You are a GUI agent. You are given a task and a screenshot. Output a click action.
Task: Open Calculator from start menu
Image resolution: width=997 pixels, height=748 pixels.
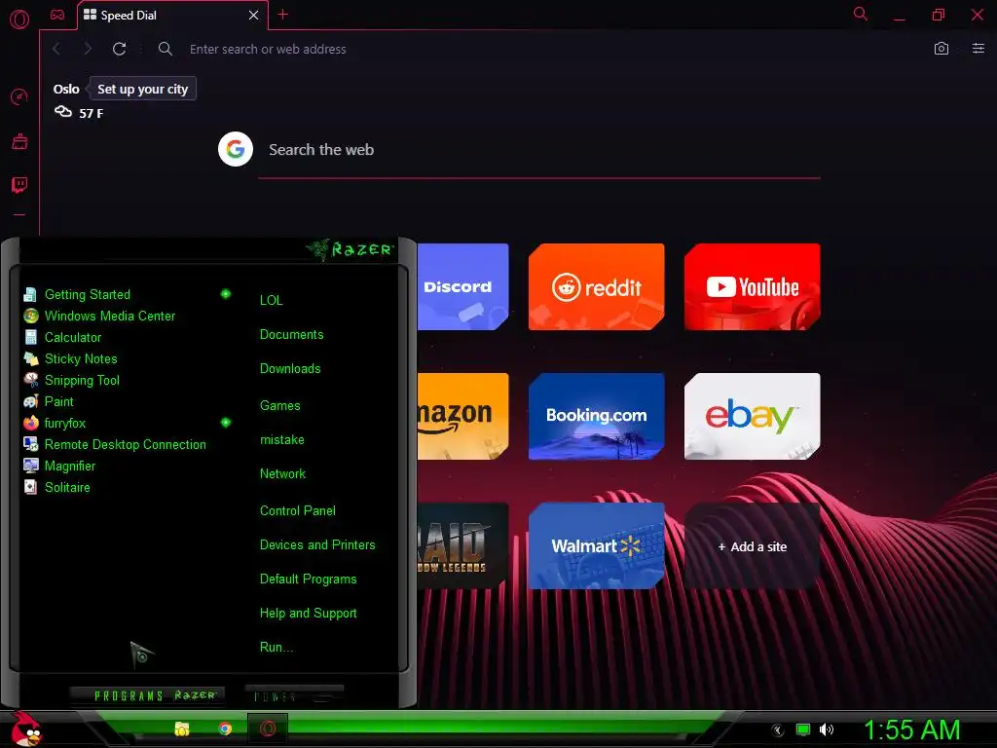tap(72, 338)
